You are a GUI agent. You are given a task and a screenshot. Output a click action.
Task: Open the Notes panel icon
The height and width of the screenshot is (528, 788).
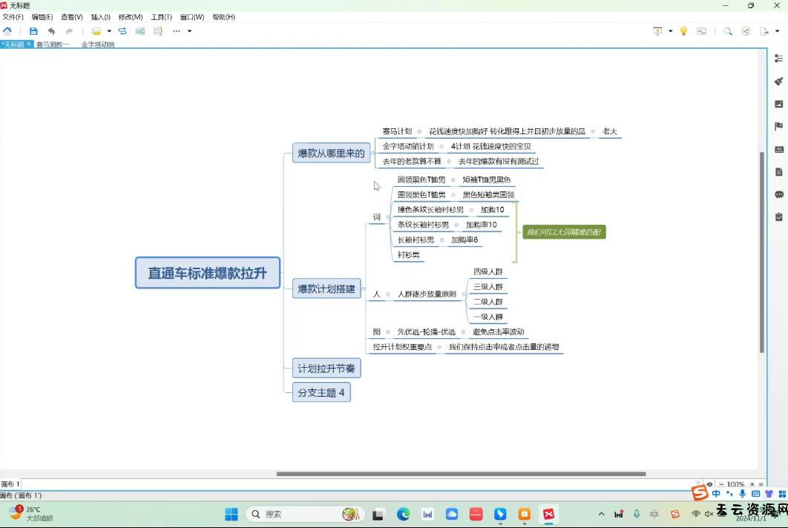tap(778, 172)
